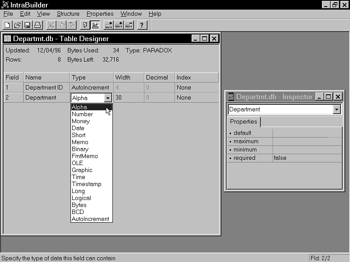
Task: Open the Structure menu
Action: (68, 14)
